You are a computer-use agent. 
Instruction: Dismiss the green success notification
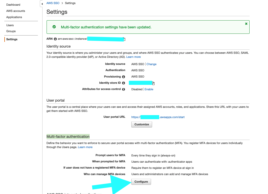point(246,24)
